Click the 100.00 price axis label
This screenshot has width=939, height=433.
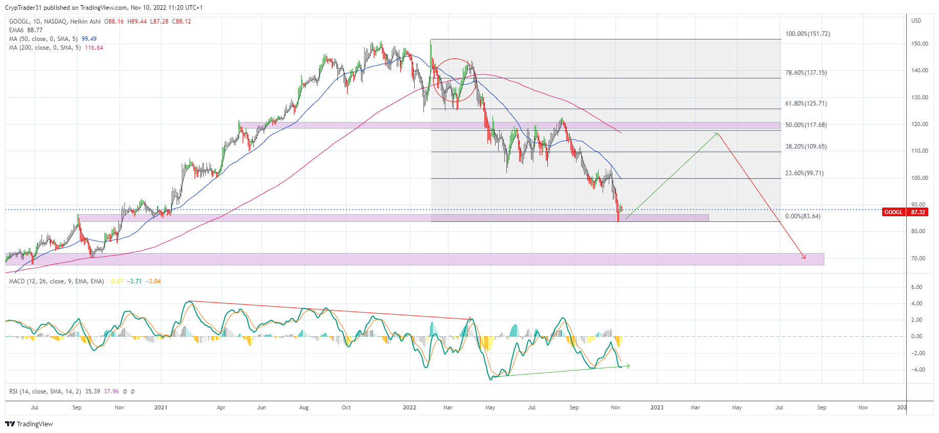coord(920,178)
